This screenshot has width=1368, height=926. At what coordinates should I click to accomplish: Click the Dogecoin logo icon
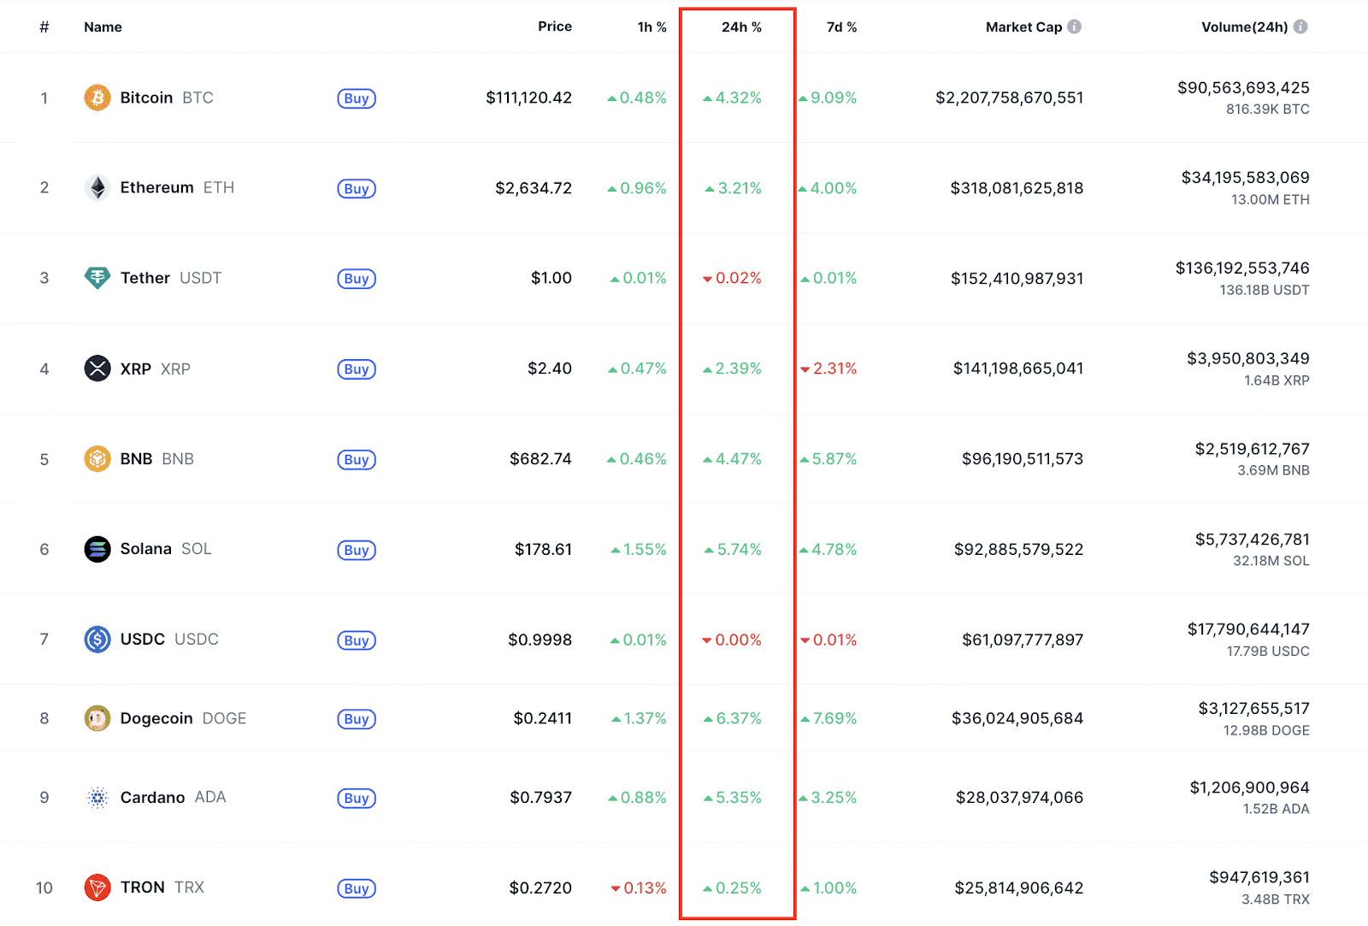(97, 718)
